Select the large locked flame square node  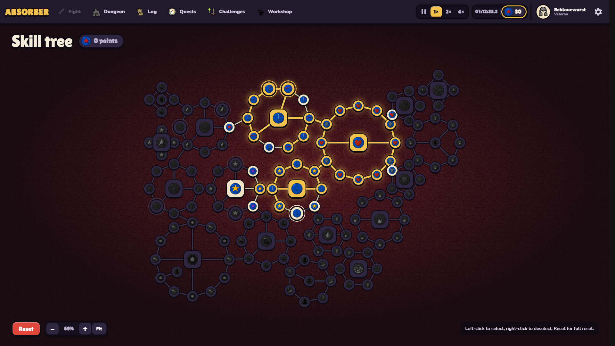(x=380, y=220)
